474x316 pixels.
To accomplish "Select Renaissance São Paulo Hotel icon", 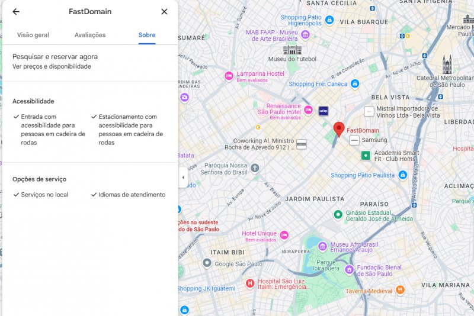I will click(308, 110).
